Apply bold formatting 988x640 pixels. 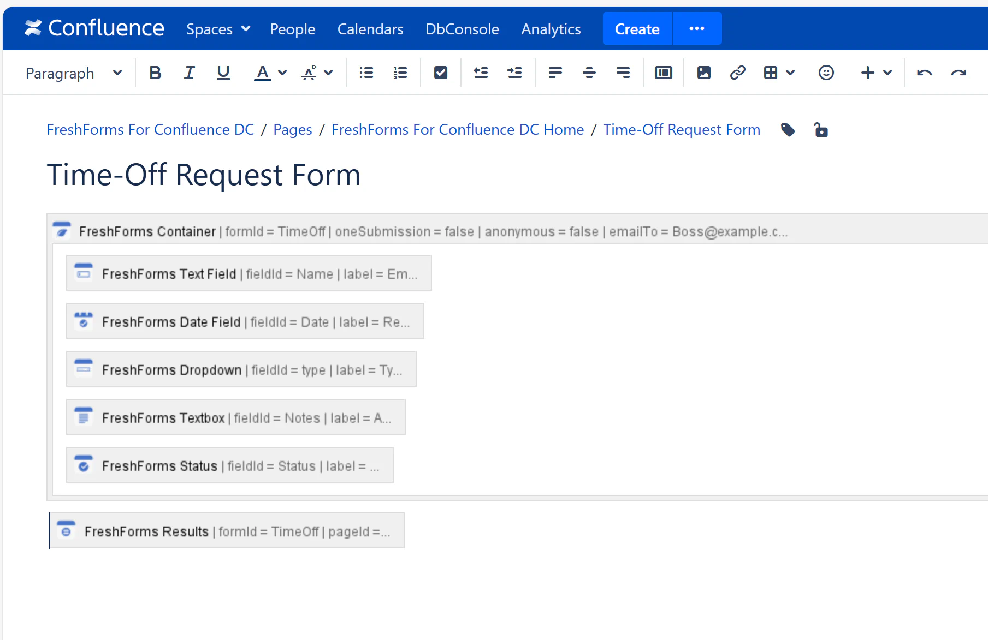(155, 72)
